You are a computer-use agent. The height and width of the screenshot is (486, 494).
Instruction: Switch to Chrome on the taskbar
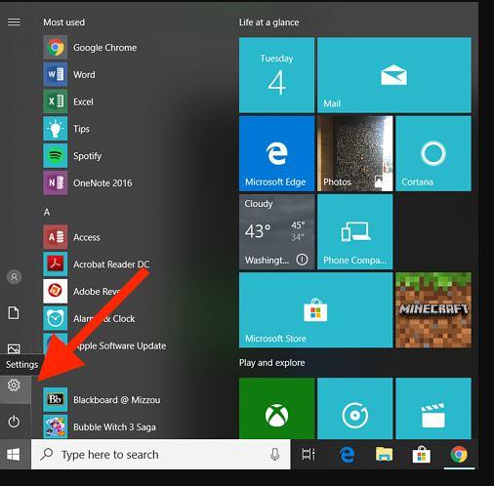point(459,454)
